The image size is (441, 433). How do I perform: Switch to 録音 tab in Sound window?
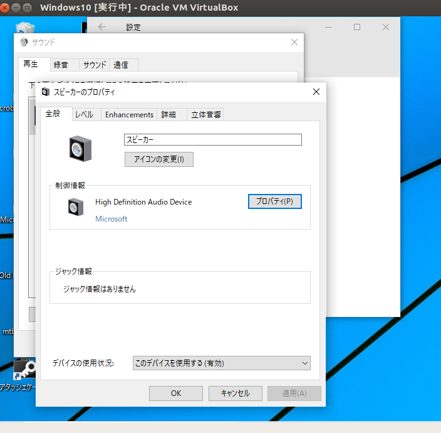(x=65, y=65)
